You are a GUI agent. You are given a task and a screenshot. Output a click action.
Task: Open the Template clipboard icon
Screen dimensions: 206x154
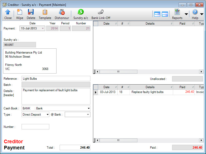(45, 12)
